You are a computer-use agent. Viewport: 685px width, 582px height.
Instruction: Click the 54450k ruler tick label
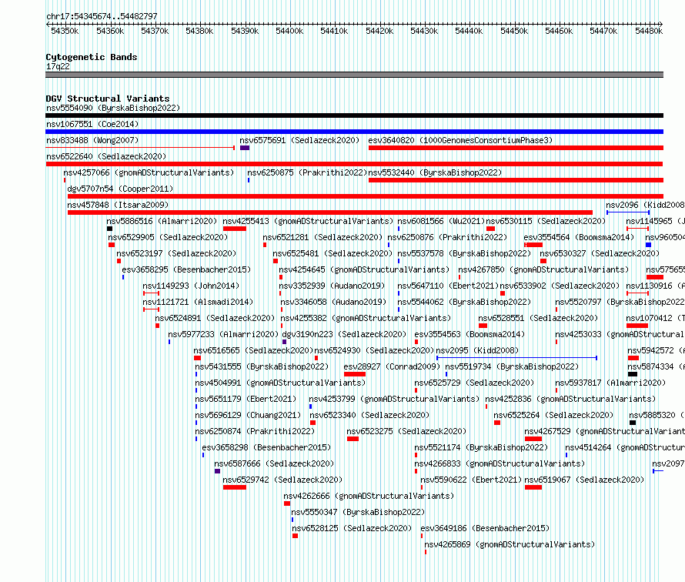click(514, 31)
